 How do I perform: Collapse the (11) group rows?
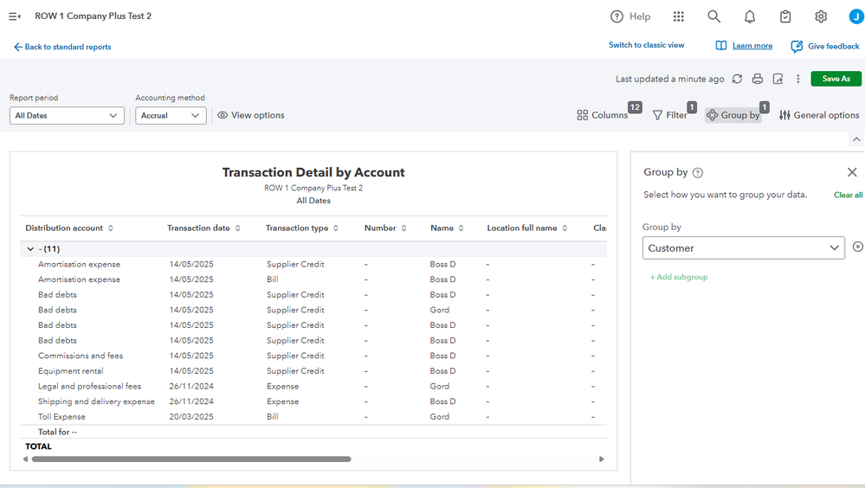(x=29, y=249)
